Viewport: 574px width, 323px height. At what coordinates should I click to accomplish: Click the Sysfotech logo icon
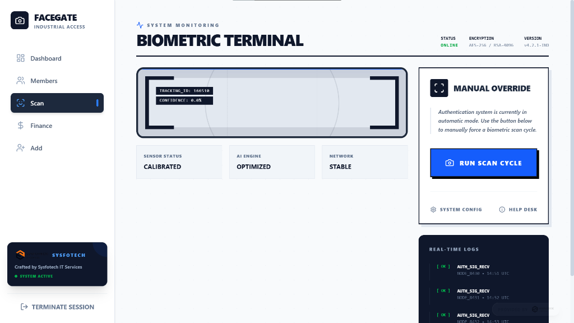point(20,255)
